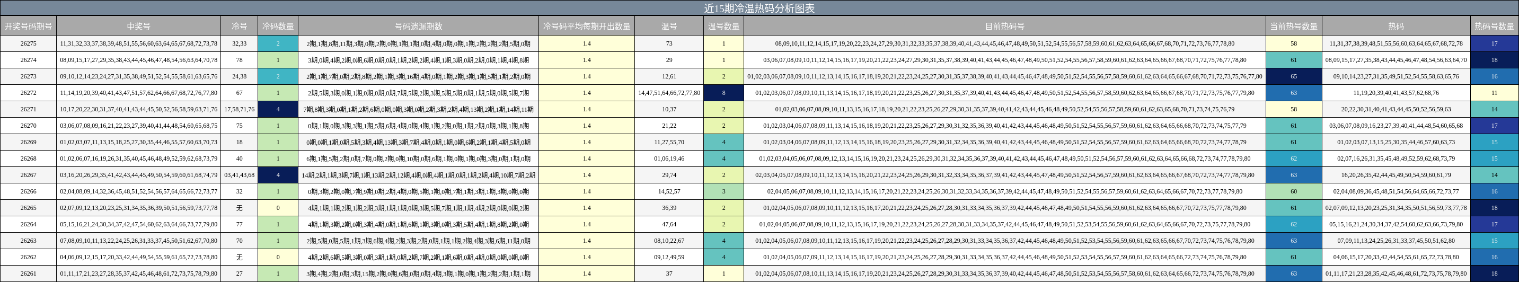This screenshot has height=282, width=1519.
Task: Click cold numbers cell 24,38
Action: pyautogui.click(x=240, y=77)
